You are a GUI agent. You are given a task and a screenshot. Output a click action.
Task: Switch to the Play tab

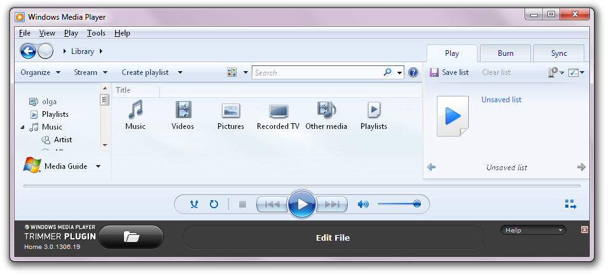452,53
